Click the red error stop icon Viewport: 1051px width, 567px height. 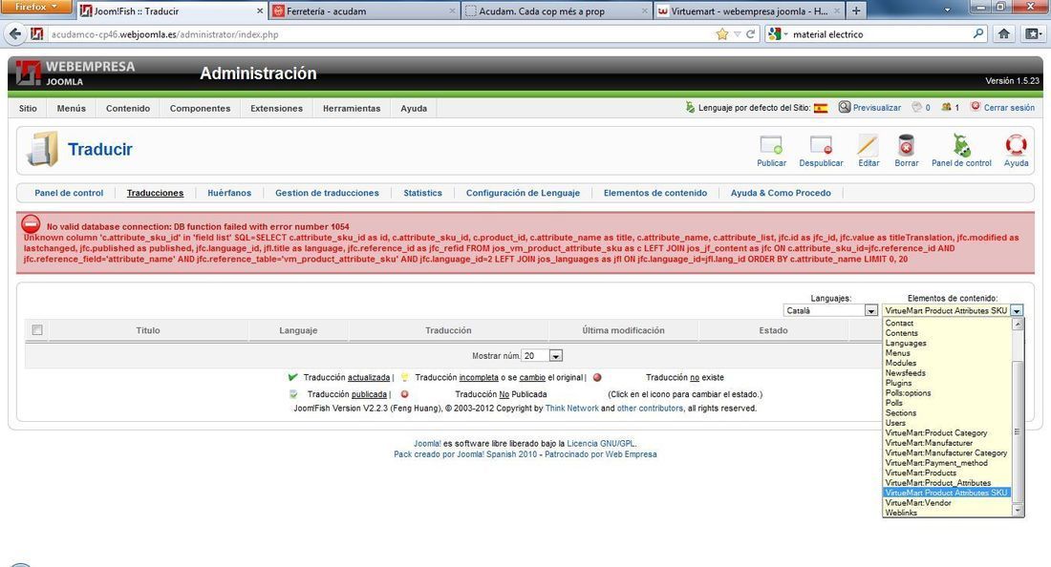coord(31,224)
